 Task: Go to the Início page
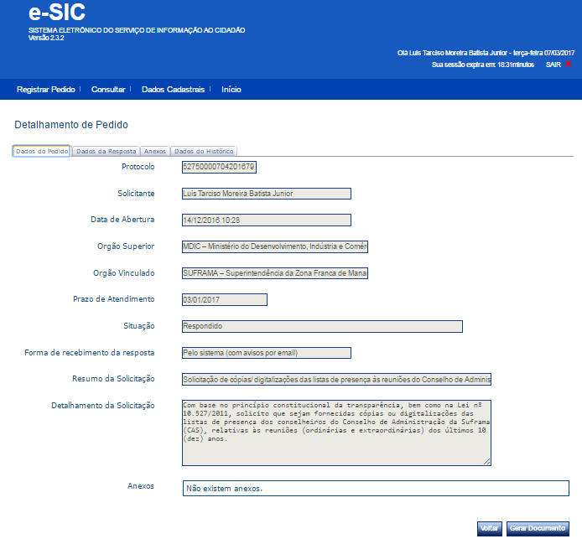tap(231, 90)
